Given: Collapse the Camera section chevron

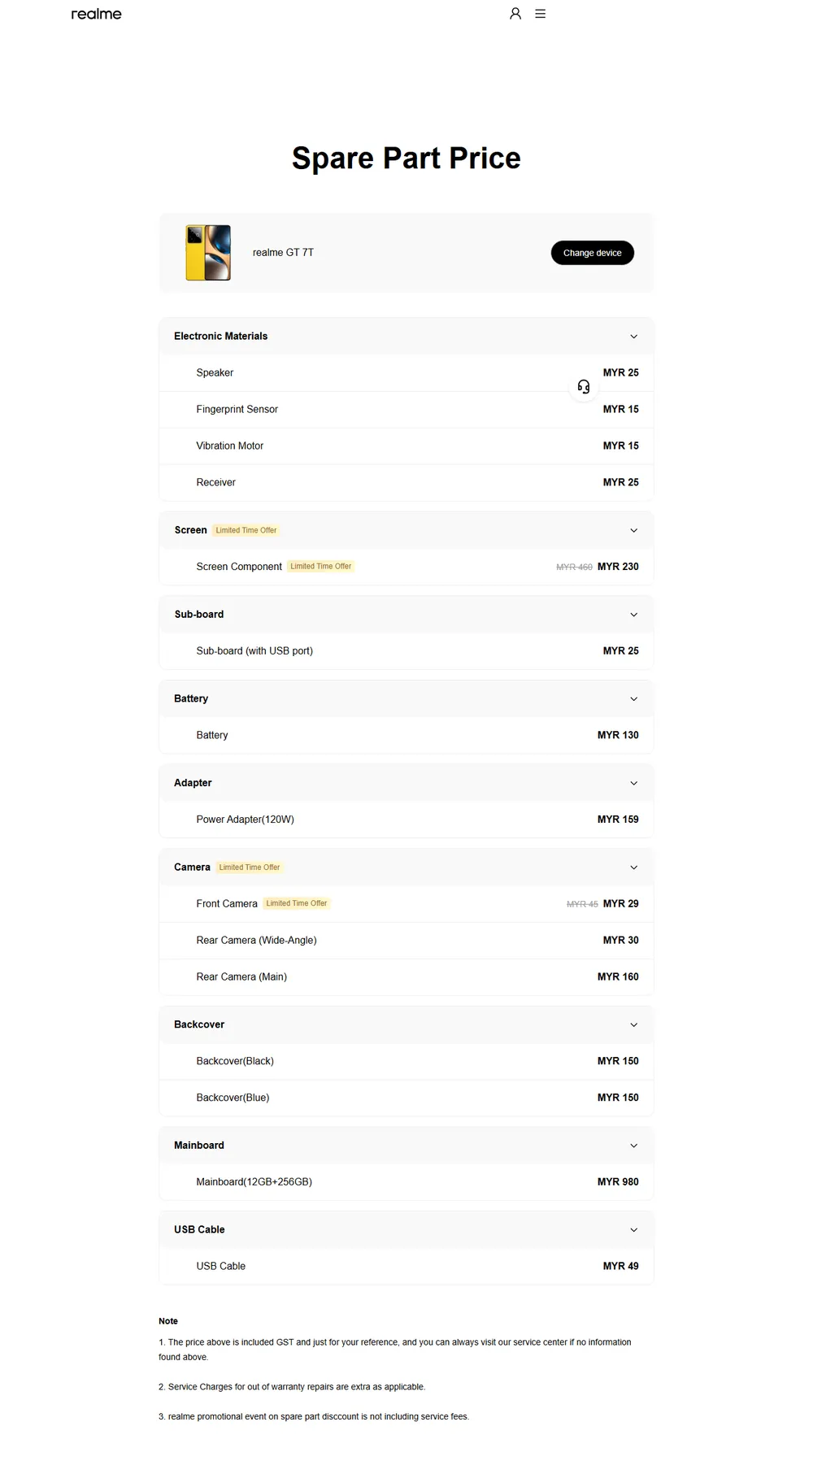Looking at the screenshot, I should [x=634, y=867].
